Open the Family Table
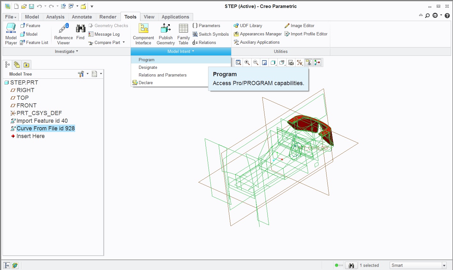 (x=184, y=34)
